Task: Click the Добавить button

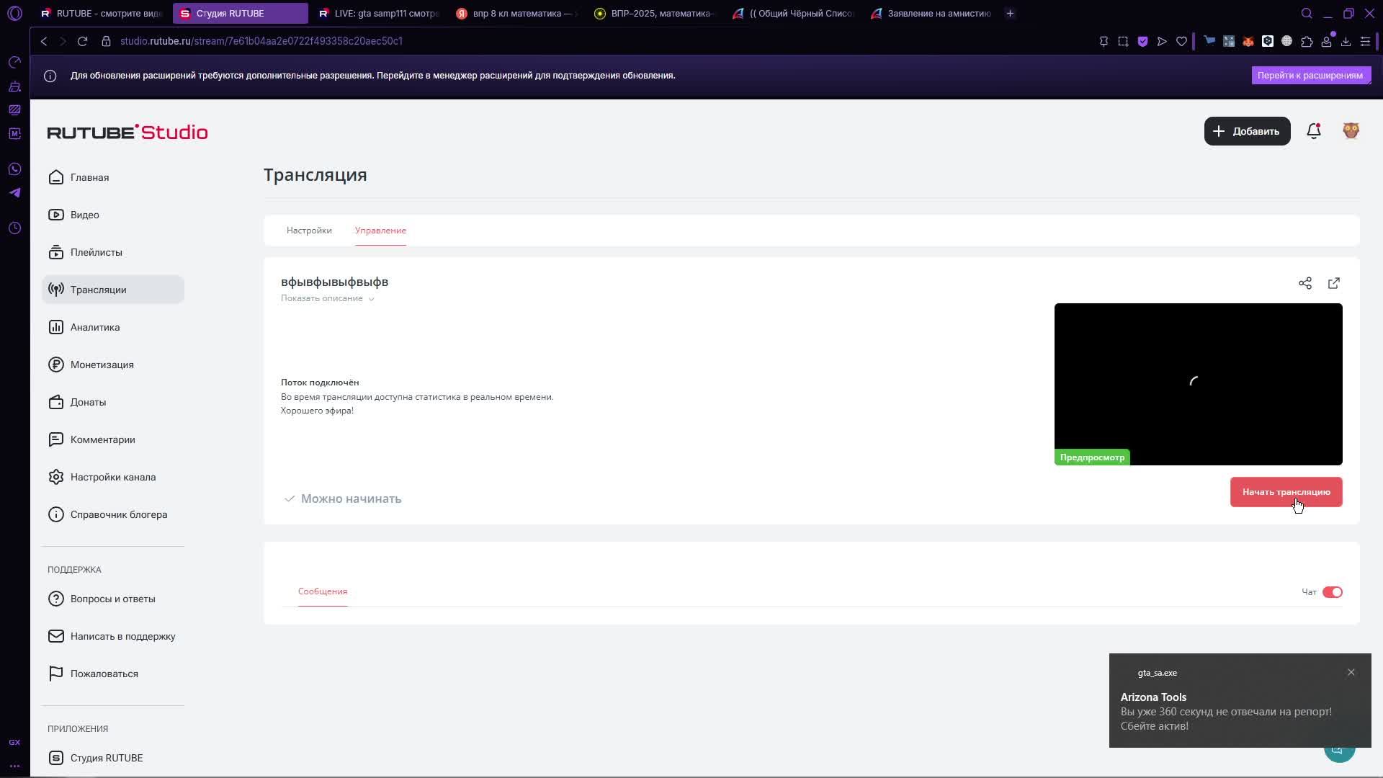Action: point(1248,131)
